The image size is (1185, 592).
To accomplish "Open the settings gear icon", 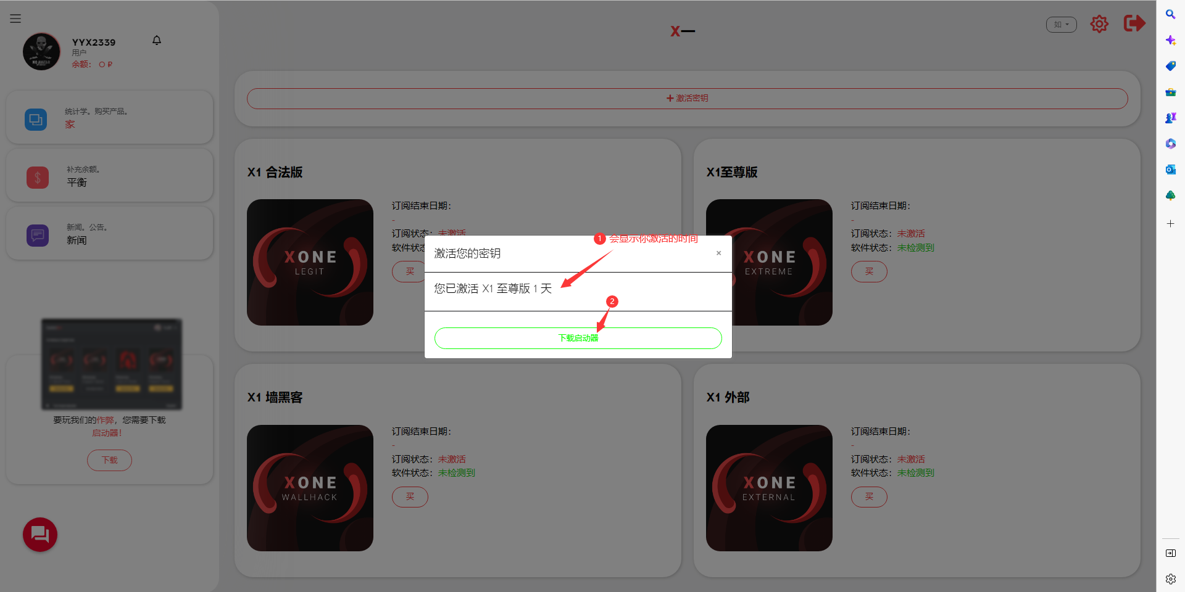I will tap(1099, 24).
